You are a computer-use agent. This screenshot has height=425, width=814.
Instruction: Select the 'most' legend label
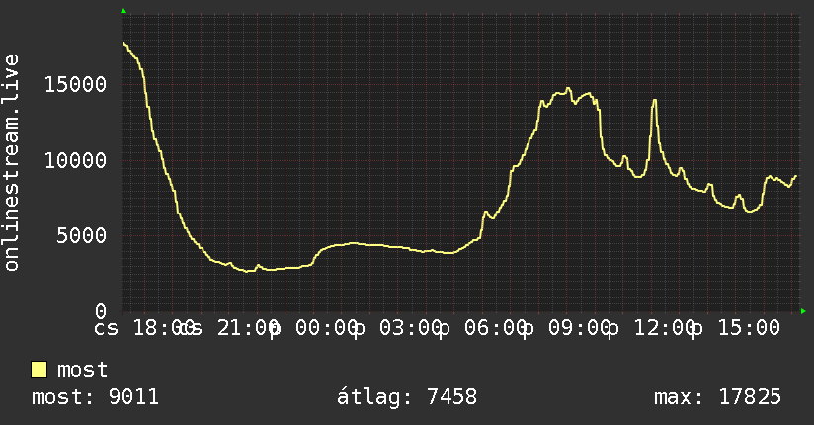tap(82, 370)
